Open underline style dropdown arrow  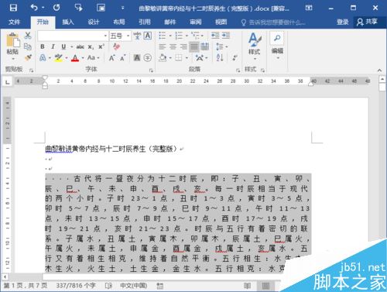point(71,47)
